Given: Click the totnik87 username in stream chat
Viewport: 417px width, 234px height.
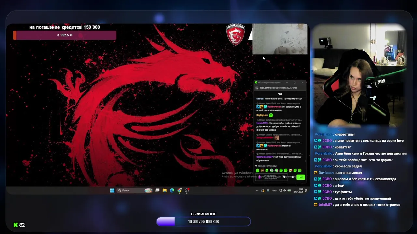Looking at the screenshot, I should pyautogui.click(x=325, y=205).
